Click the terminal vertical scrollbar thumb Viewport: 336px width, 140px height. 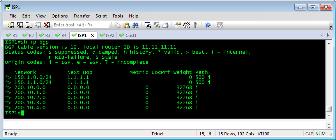coord(329,109)
